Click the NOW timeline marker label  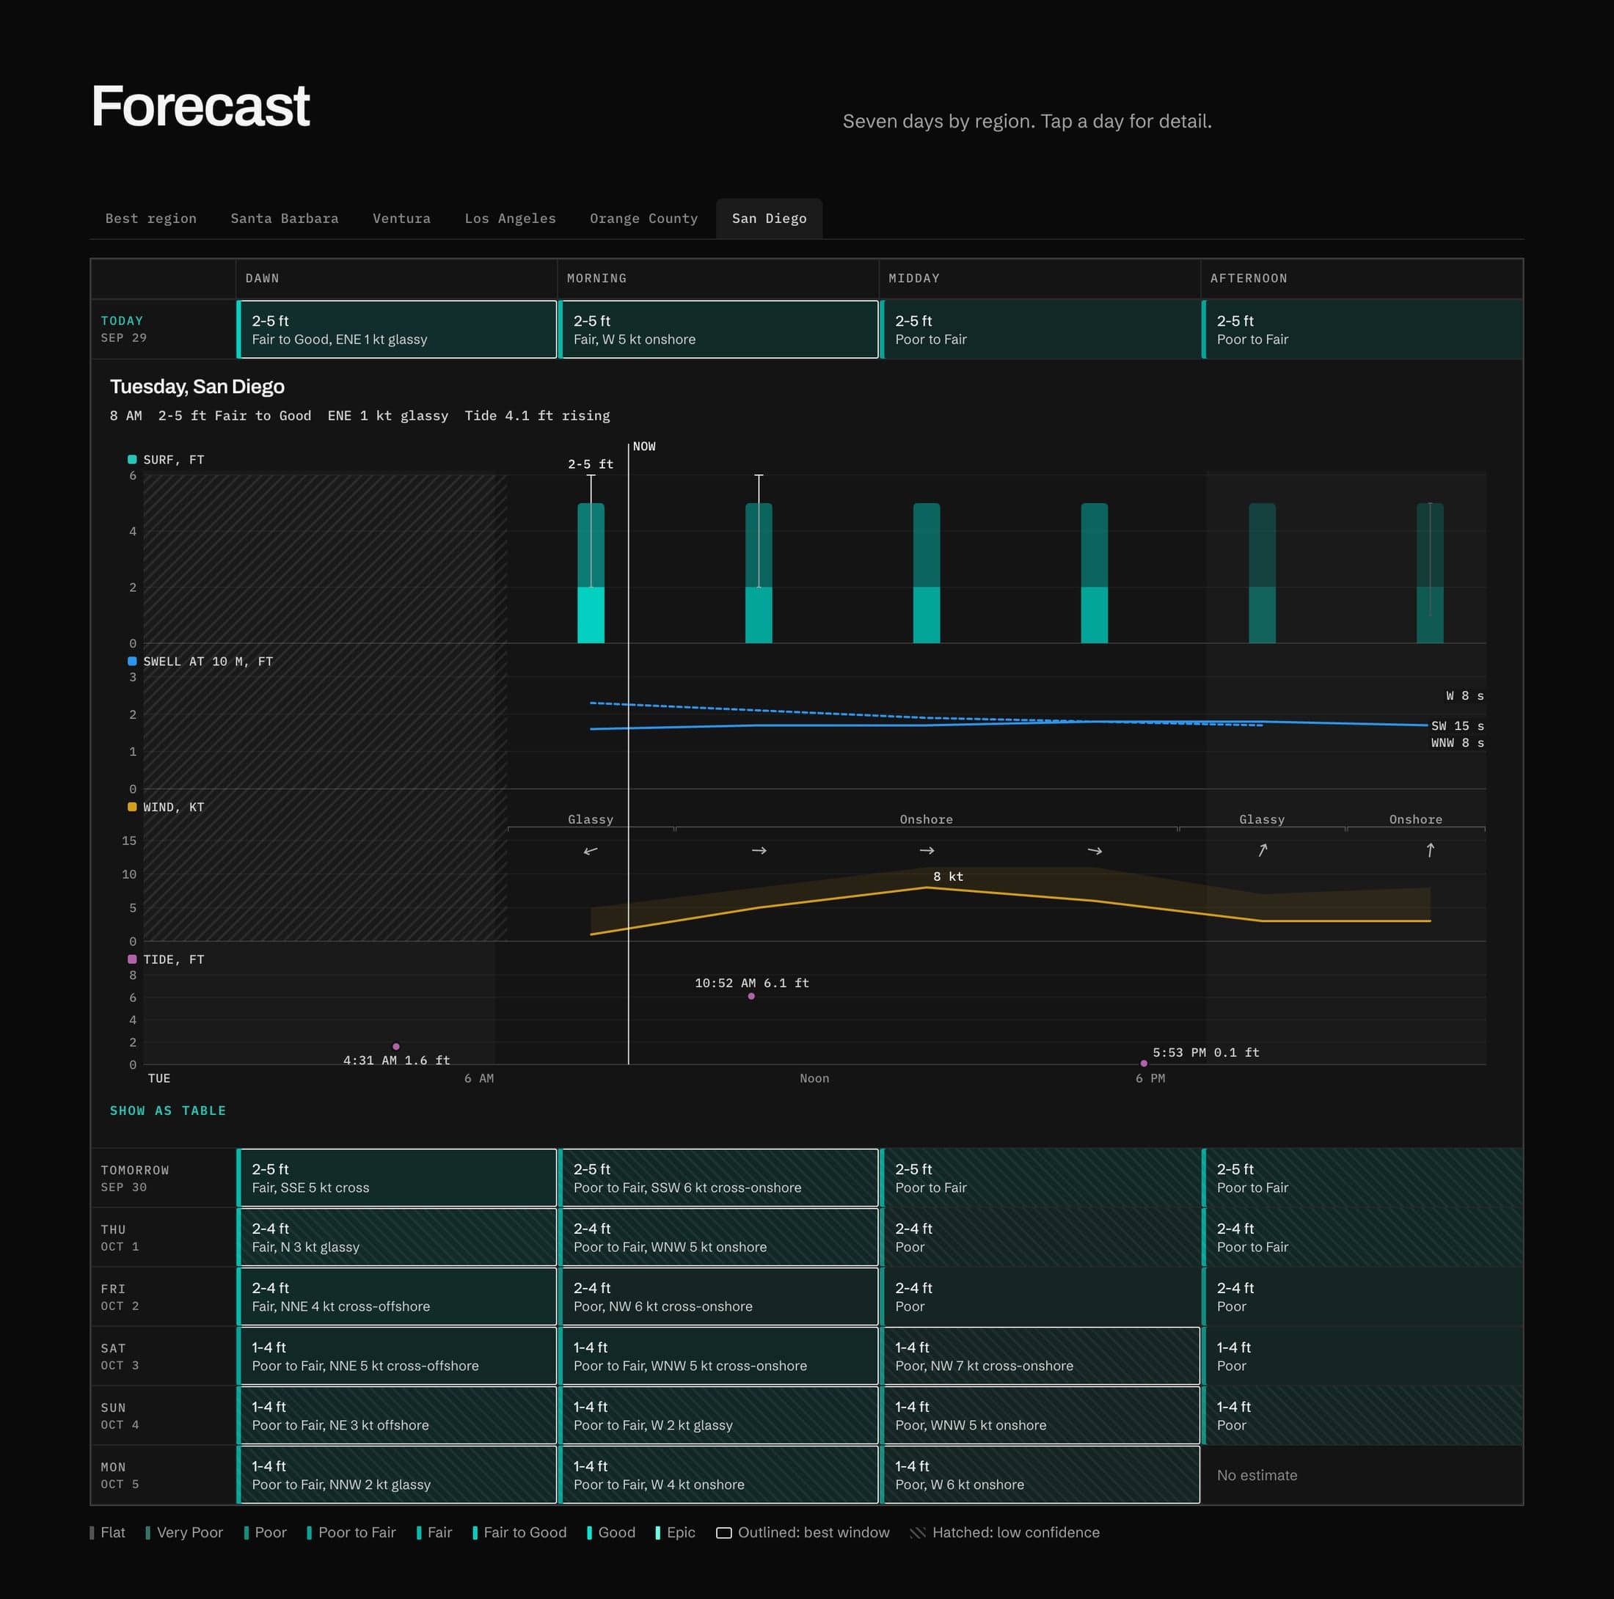tap(644, 446)
